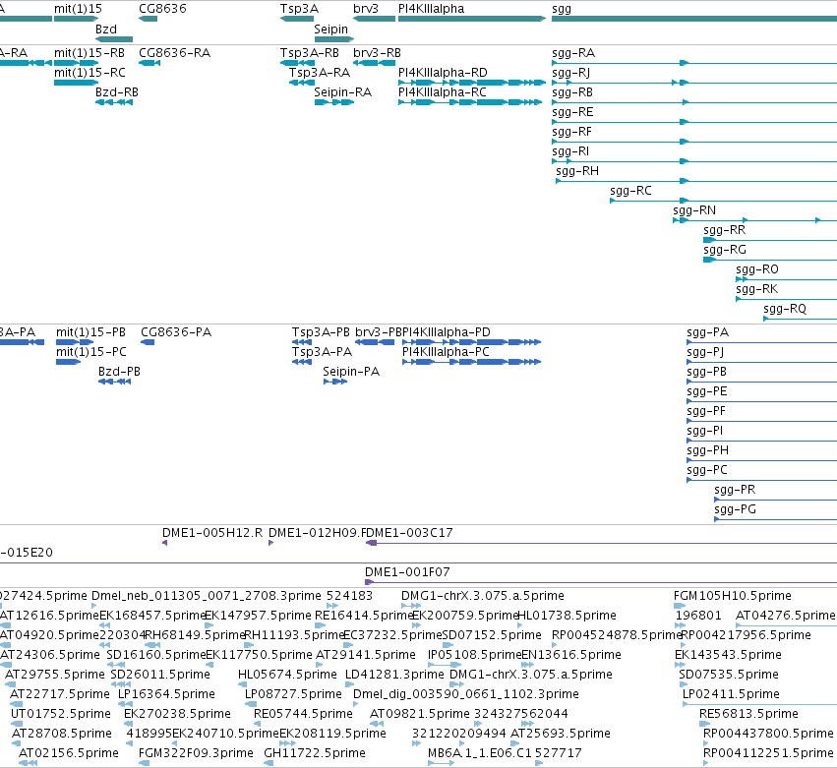Click EST AT04276.5prime
Image resolution: width=837 pixels, height=768 pixels.
(x=786, y=625)
